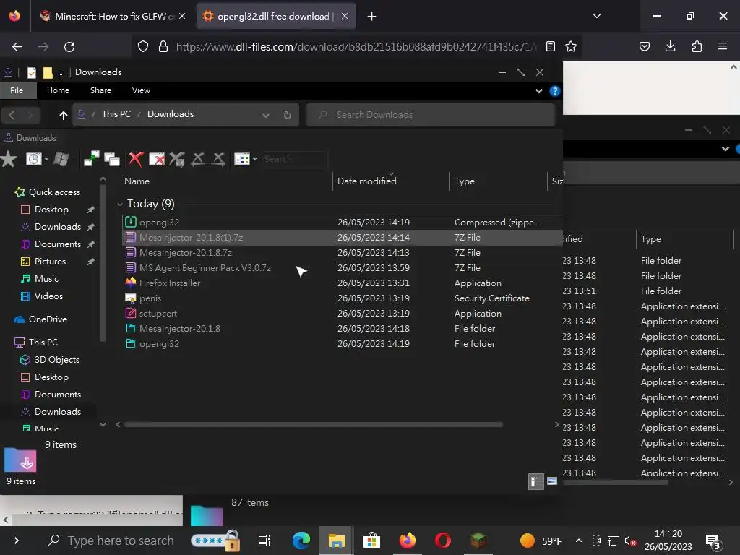
Task: Expand the ribbon chevron
Action: [x=538, y=90]
